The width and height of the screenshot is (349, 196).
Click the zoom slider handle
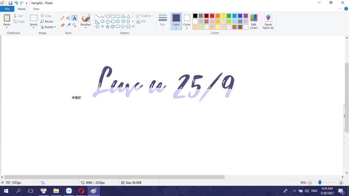tap(320, 182)
